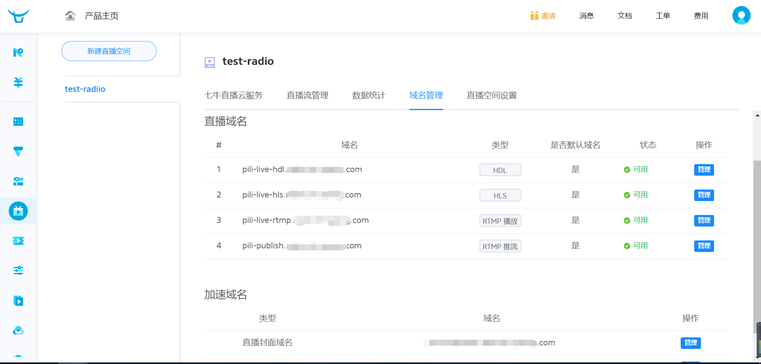Click 管理 for pili-live-rtmp domain

(704, 221)
